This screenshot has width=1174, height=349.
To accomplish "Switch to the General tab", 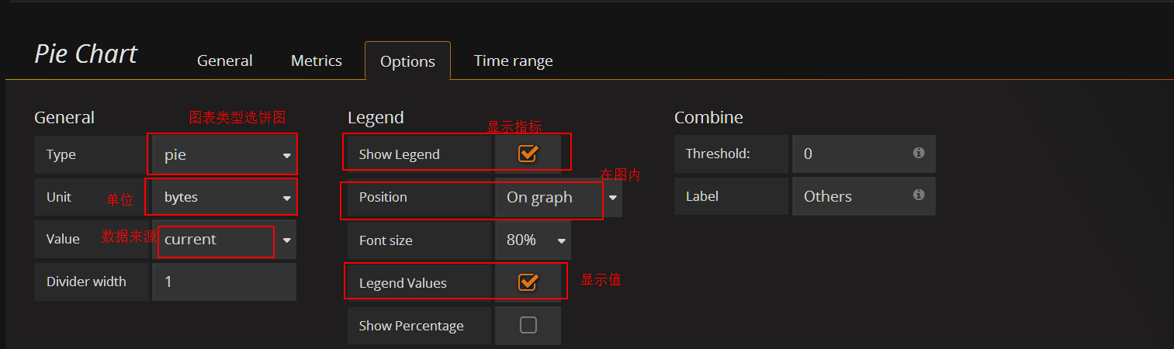I will click(224, 60).
